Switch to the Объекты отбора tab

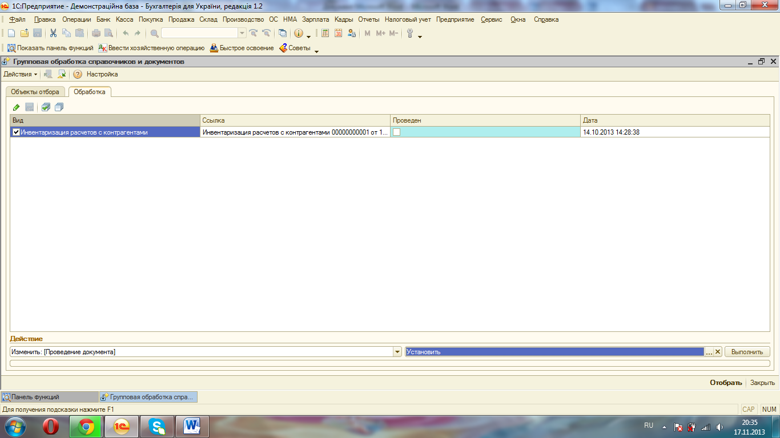coord(35,92)
